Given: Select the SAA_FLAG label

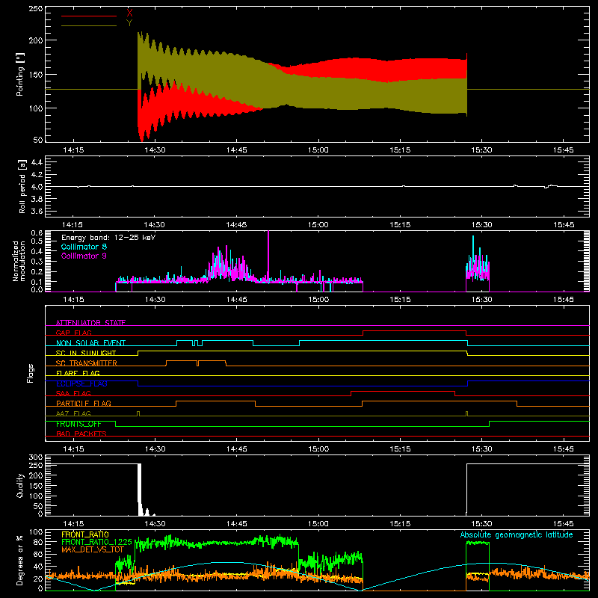Looking at the screenshot, I should pos(73,393).
